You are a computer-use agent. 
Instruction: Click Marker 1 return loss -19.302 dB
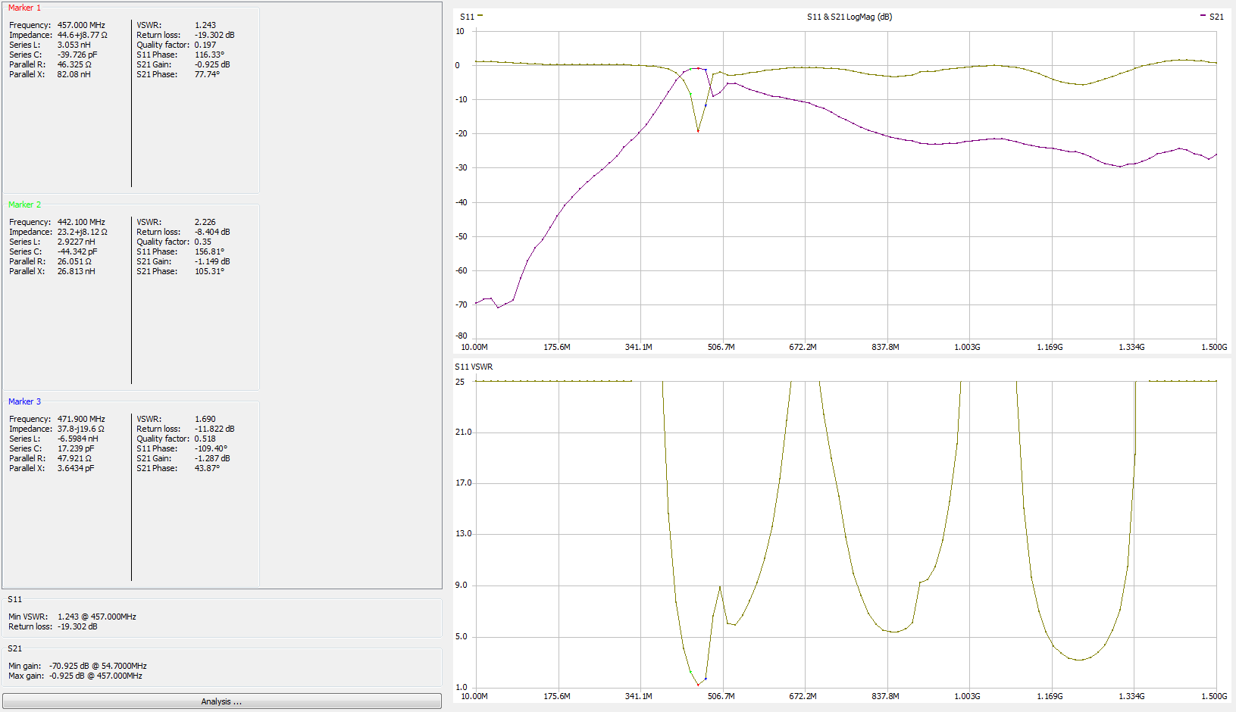[x=214, y=35]
